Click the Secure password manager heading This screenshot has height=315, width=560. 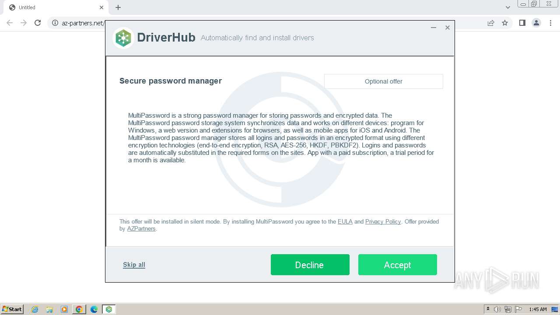(x=171, y=81)
